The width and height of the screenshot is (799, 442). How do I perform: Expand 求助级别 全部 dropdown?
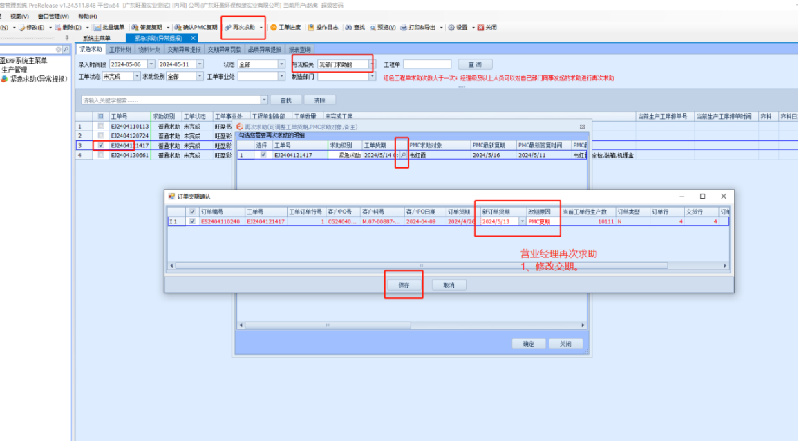(x=200, y=77)
